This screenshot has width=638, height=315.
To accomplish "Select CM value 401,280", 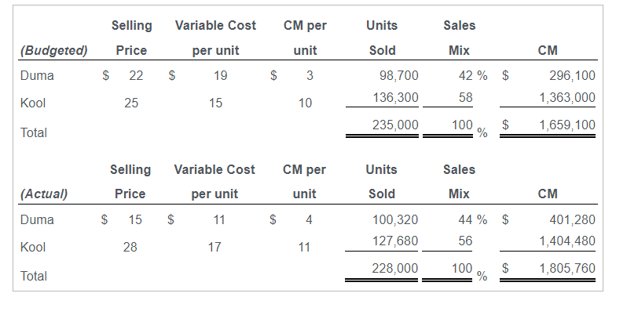I will click(572, 219).
